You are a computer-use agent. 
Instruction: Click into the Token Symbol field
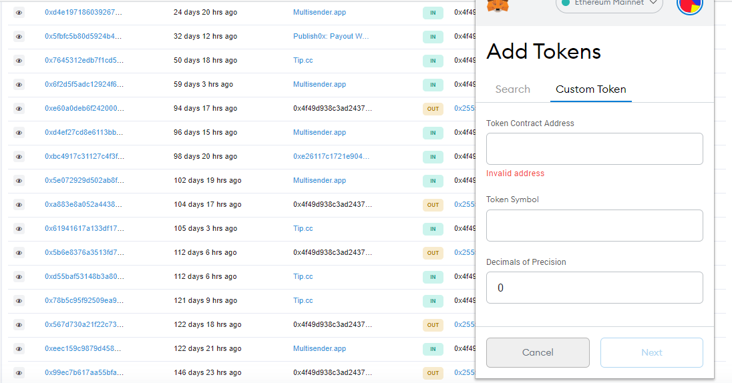[594, 226]
